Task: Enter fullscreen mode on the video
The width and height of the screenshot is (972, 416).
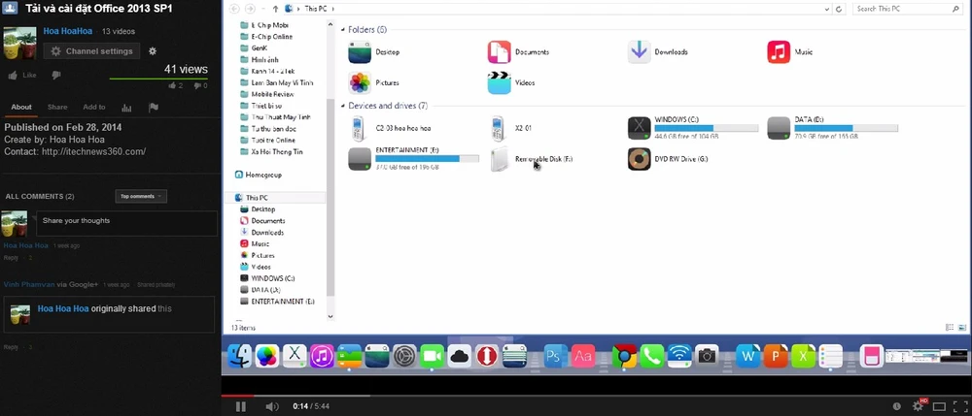Action: pos(958,405)
